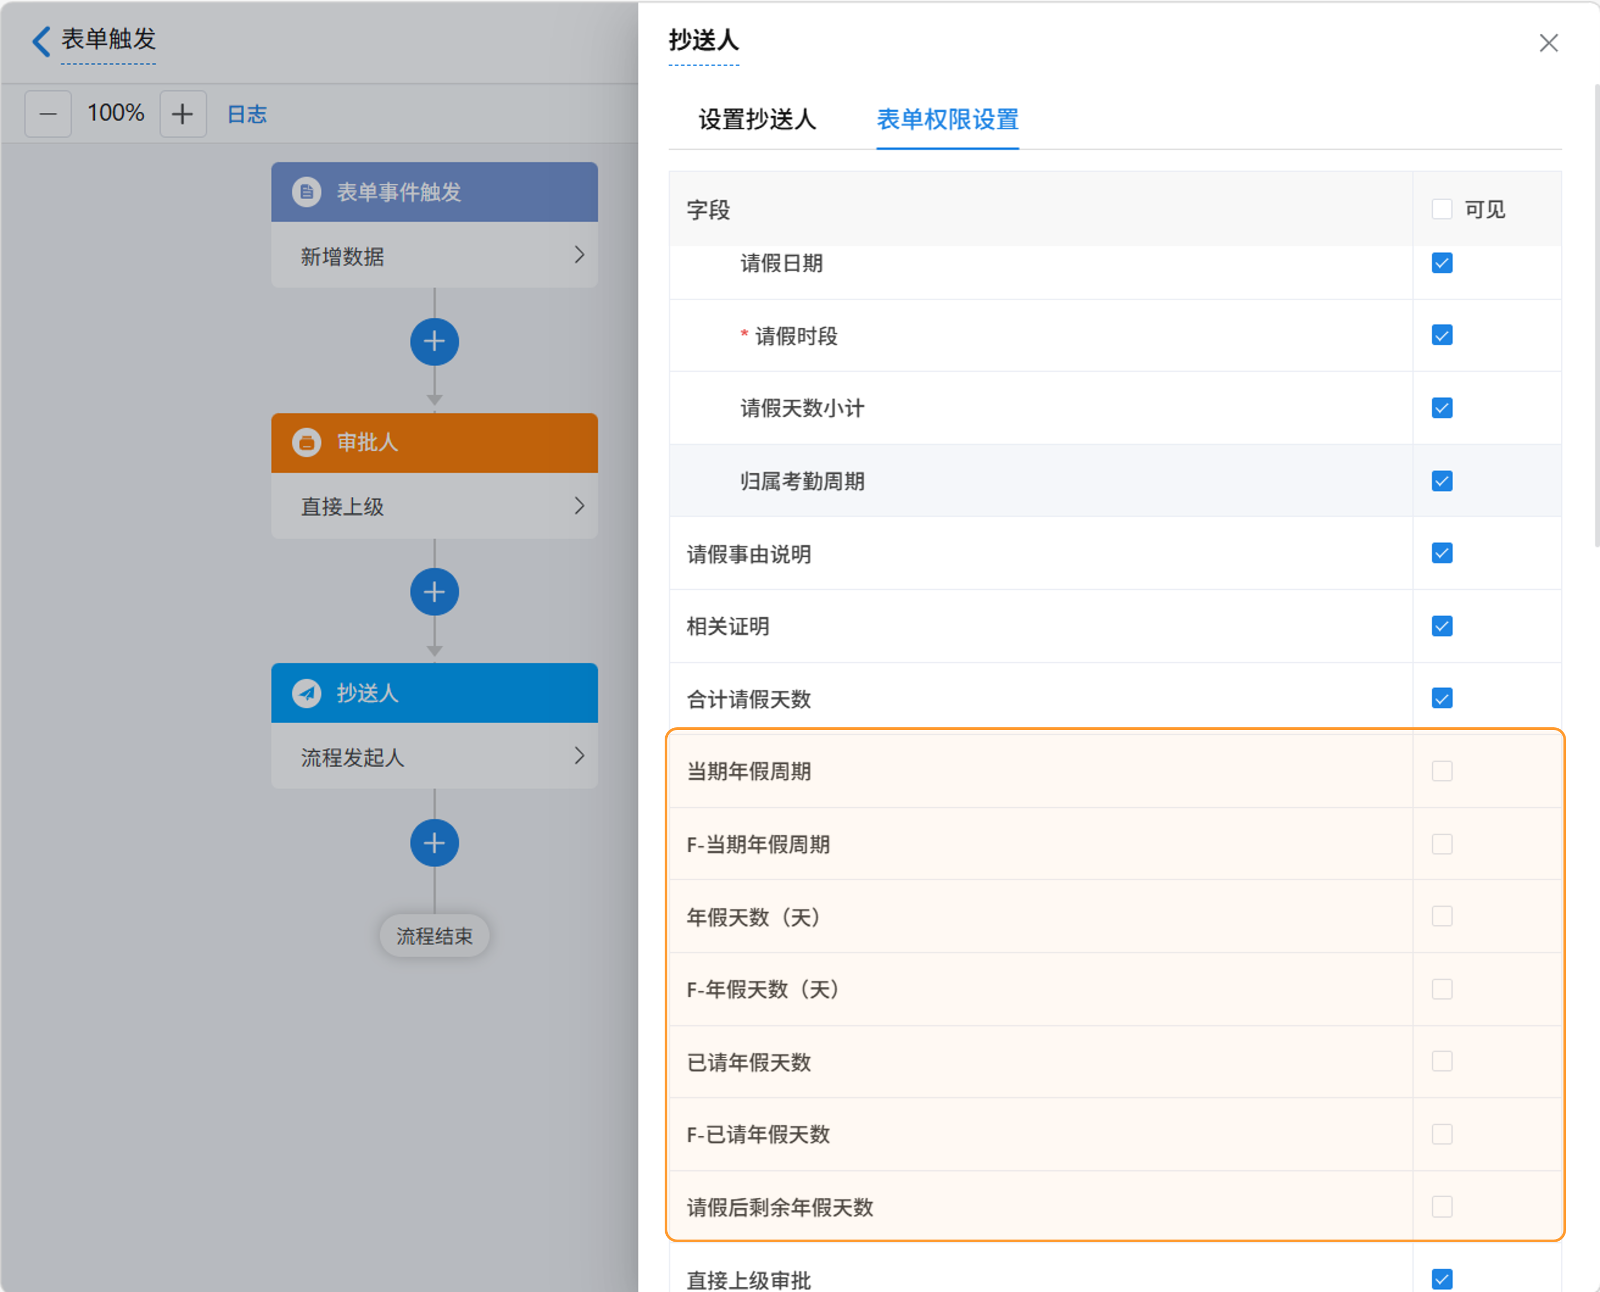Screen dimensions: 1600x1292
Task: Click the 审批人 node stamp icon
Action: point(307,442)
